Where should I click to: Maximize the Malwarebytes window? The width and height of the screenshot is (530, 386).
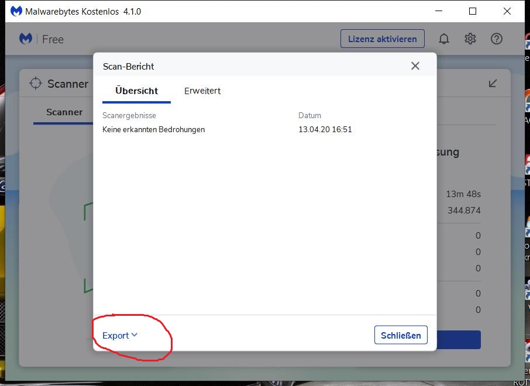tap(473, 11)
